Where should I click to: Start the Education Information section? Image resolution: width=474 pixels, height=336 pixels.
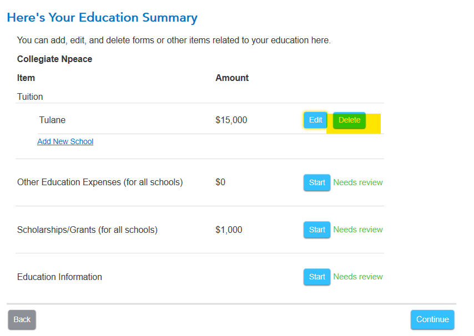[x=317, y=277]
